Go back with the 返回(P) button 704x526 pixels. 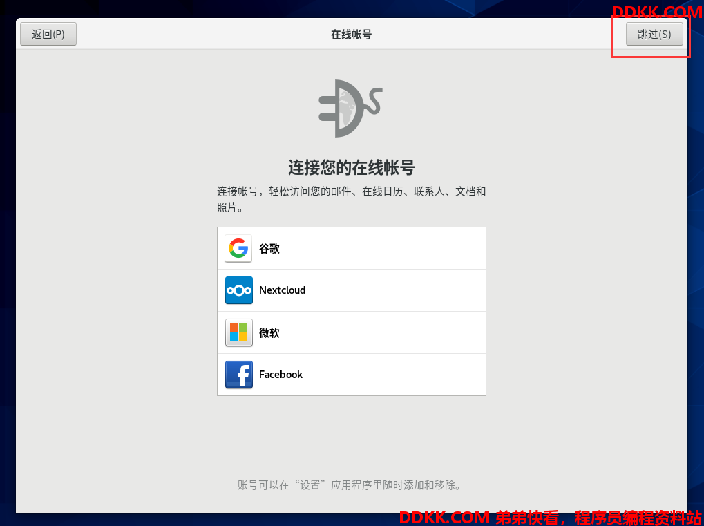coord(48,34)
